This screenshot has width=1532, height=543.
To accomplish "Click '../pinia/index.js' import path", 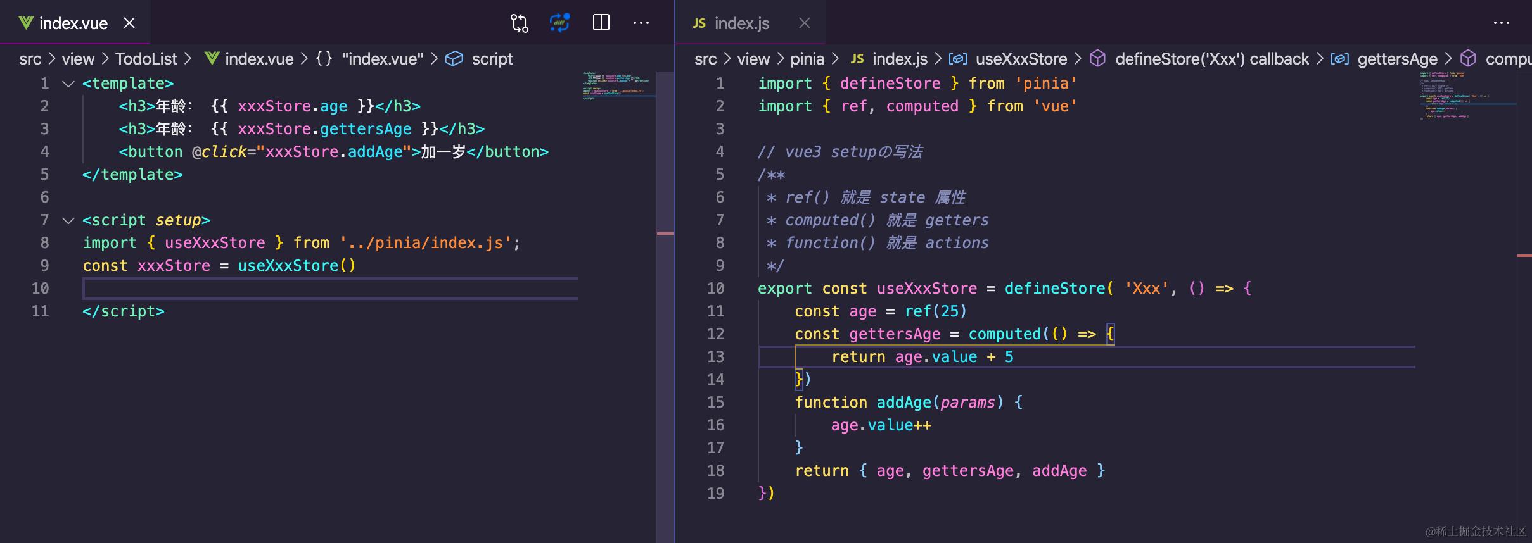I will pyautogui.click(x=425, y=243).
